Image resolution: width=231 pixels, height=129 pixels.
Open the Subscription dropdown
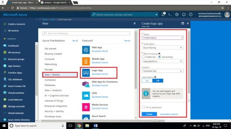(162, 48)
